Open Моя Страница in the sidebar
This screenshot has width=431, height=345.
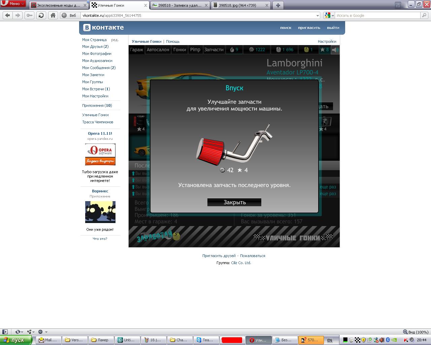pos(94,40)
